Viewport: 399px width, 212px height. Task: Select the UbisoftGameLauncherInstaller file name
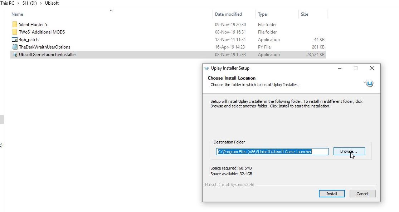pyautogui.click(x=47, y=55)
